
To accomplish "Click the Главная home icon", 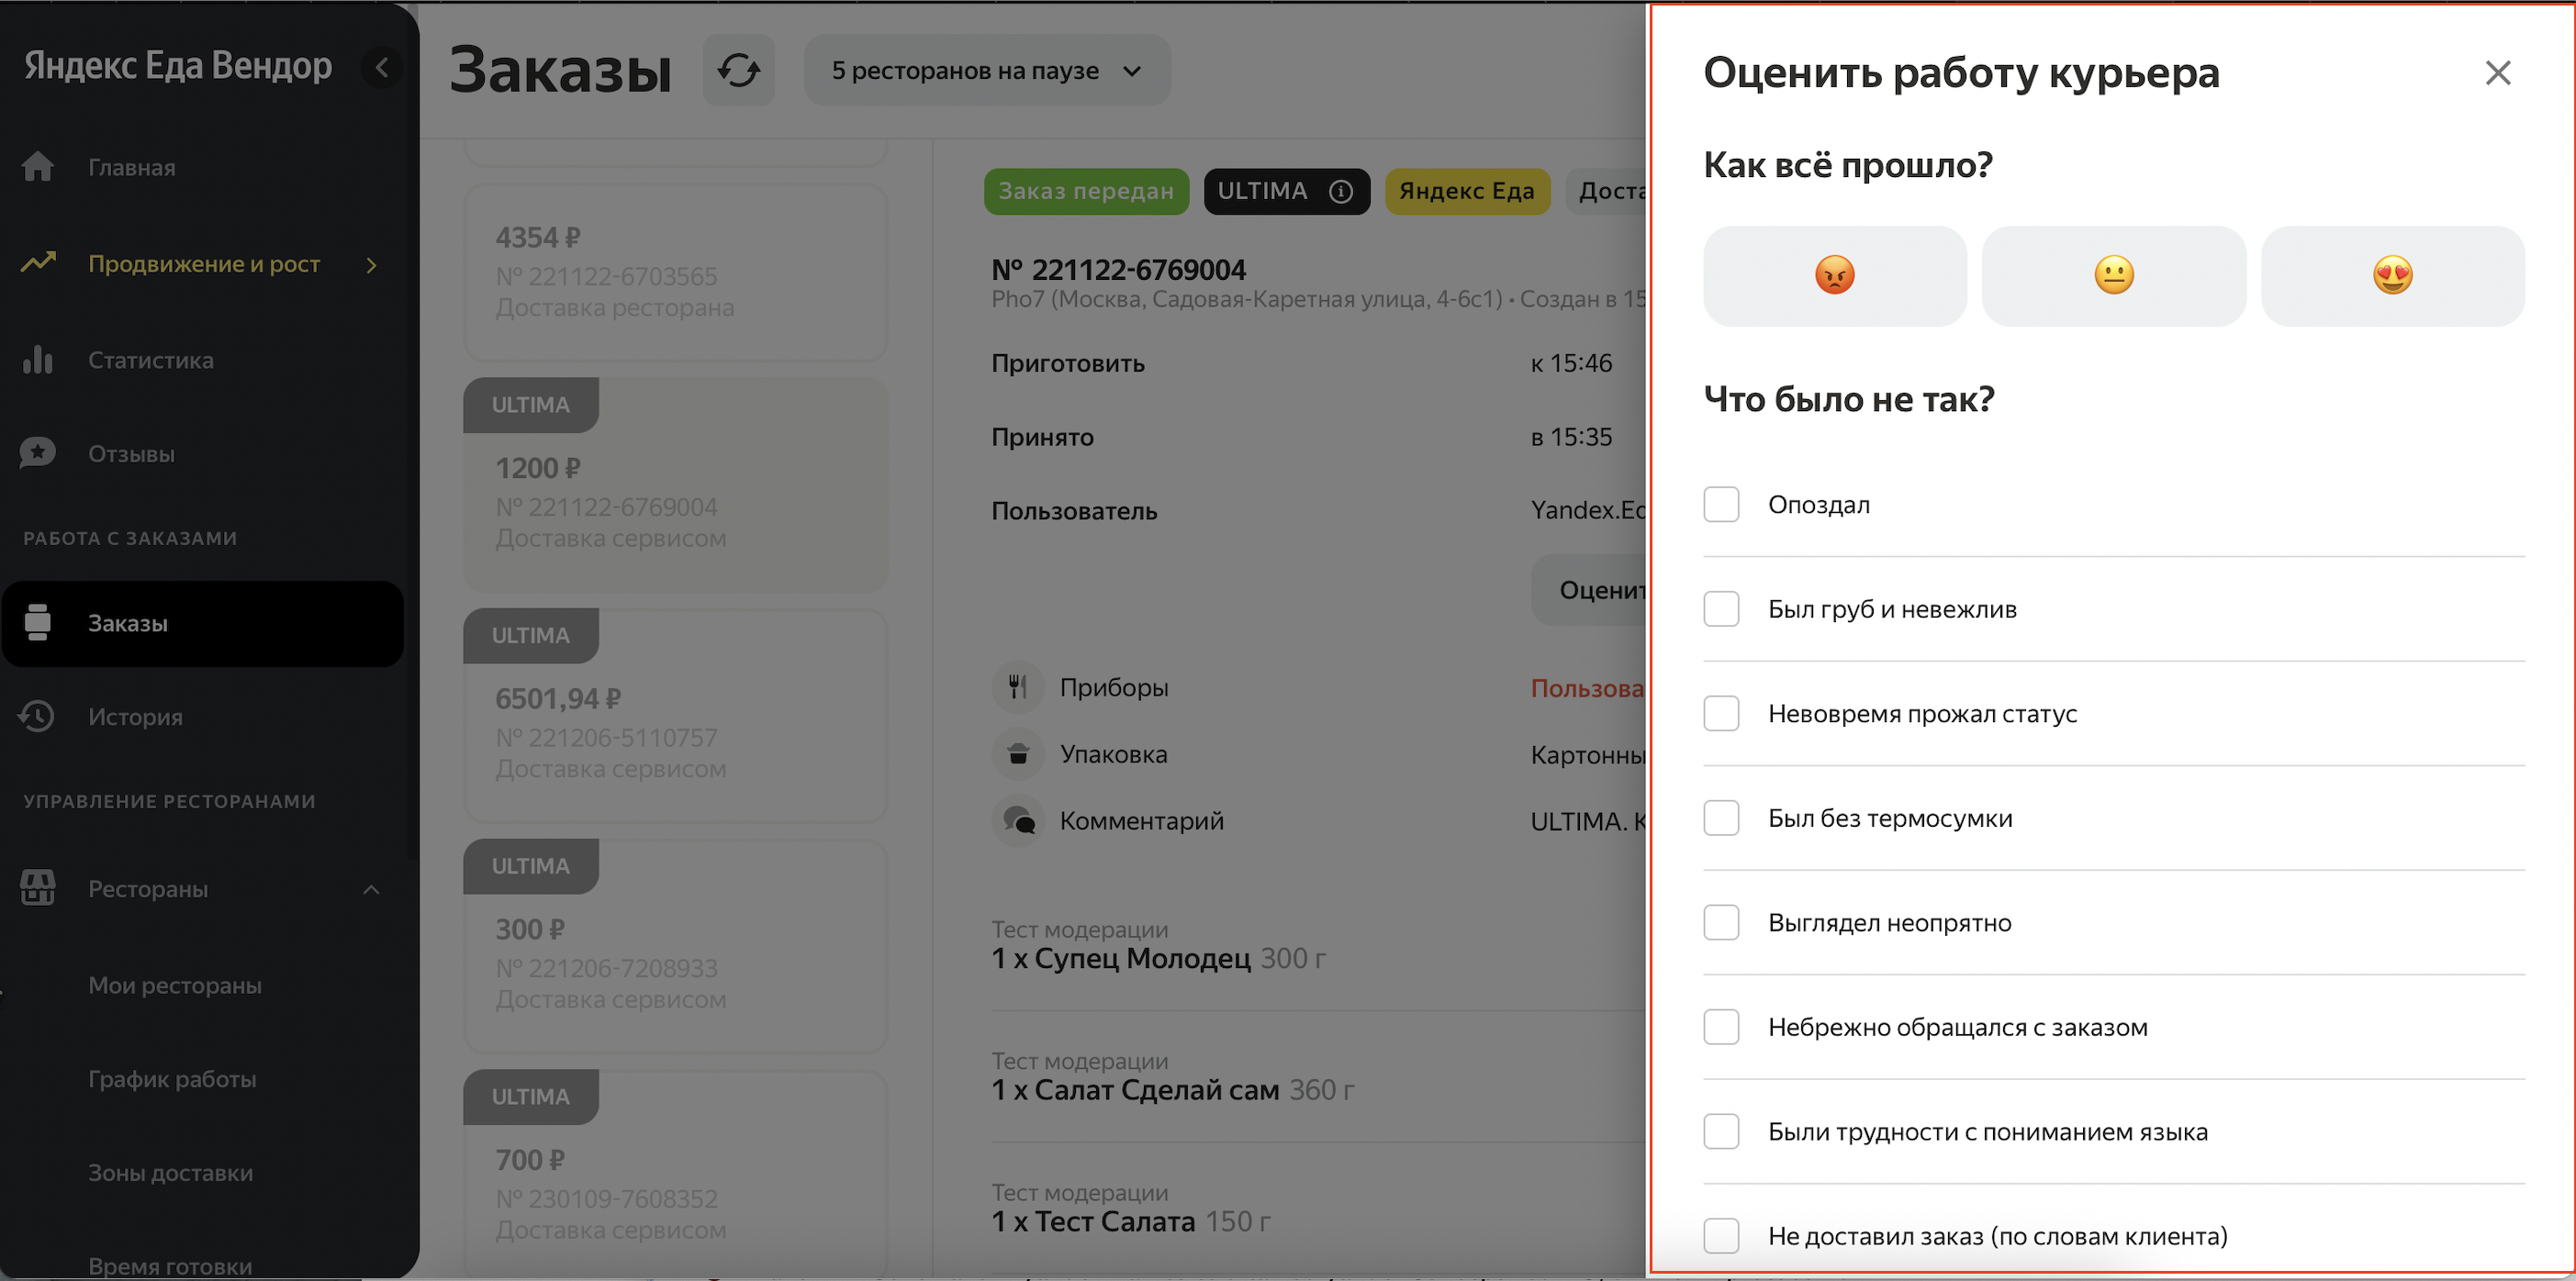I will click(x=38, y=167).
